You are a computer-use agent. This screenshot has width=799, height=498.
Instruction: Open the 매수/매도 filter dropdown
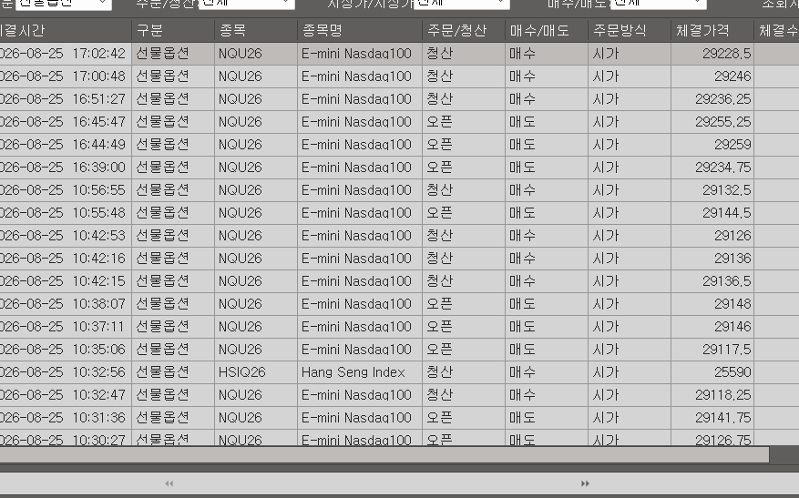[x=659, y=4]
